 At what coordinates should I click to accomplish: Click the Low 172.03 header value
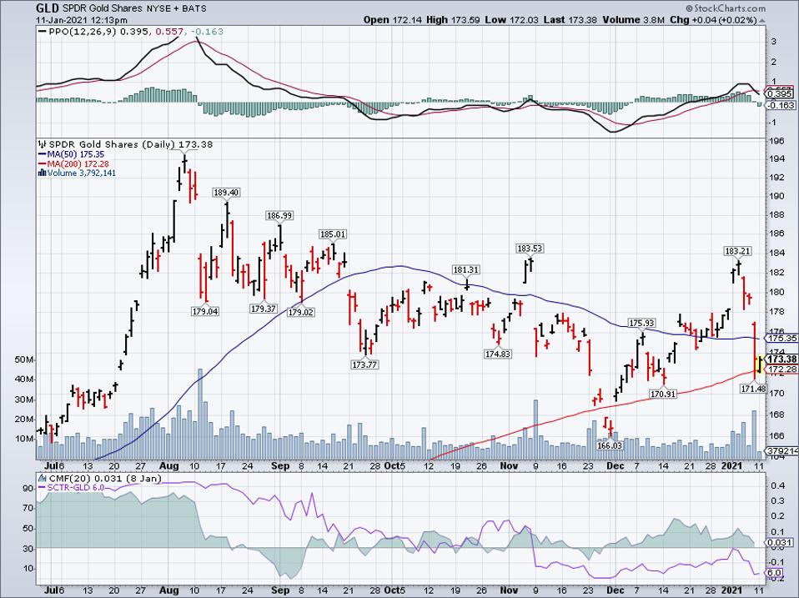(513, 20)
